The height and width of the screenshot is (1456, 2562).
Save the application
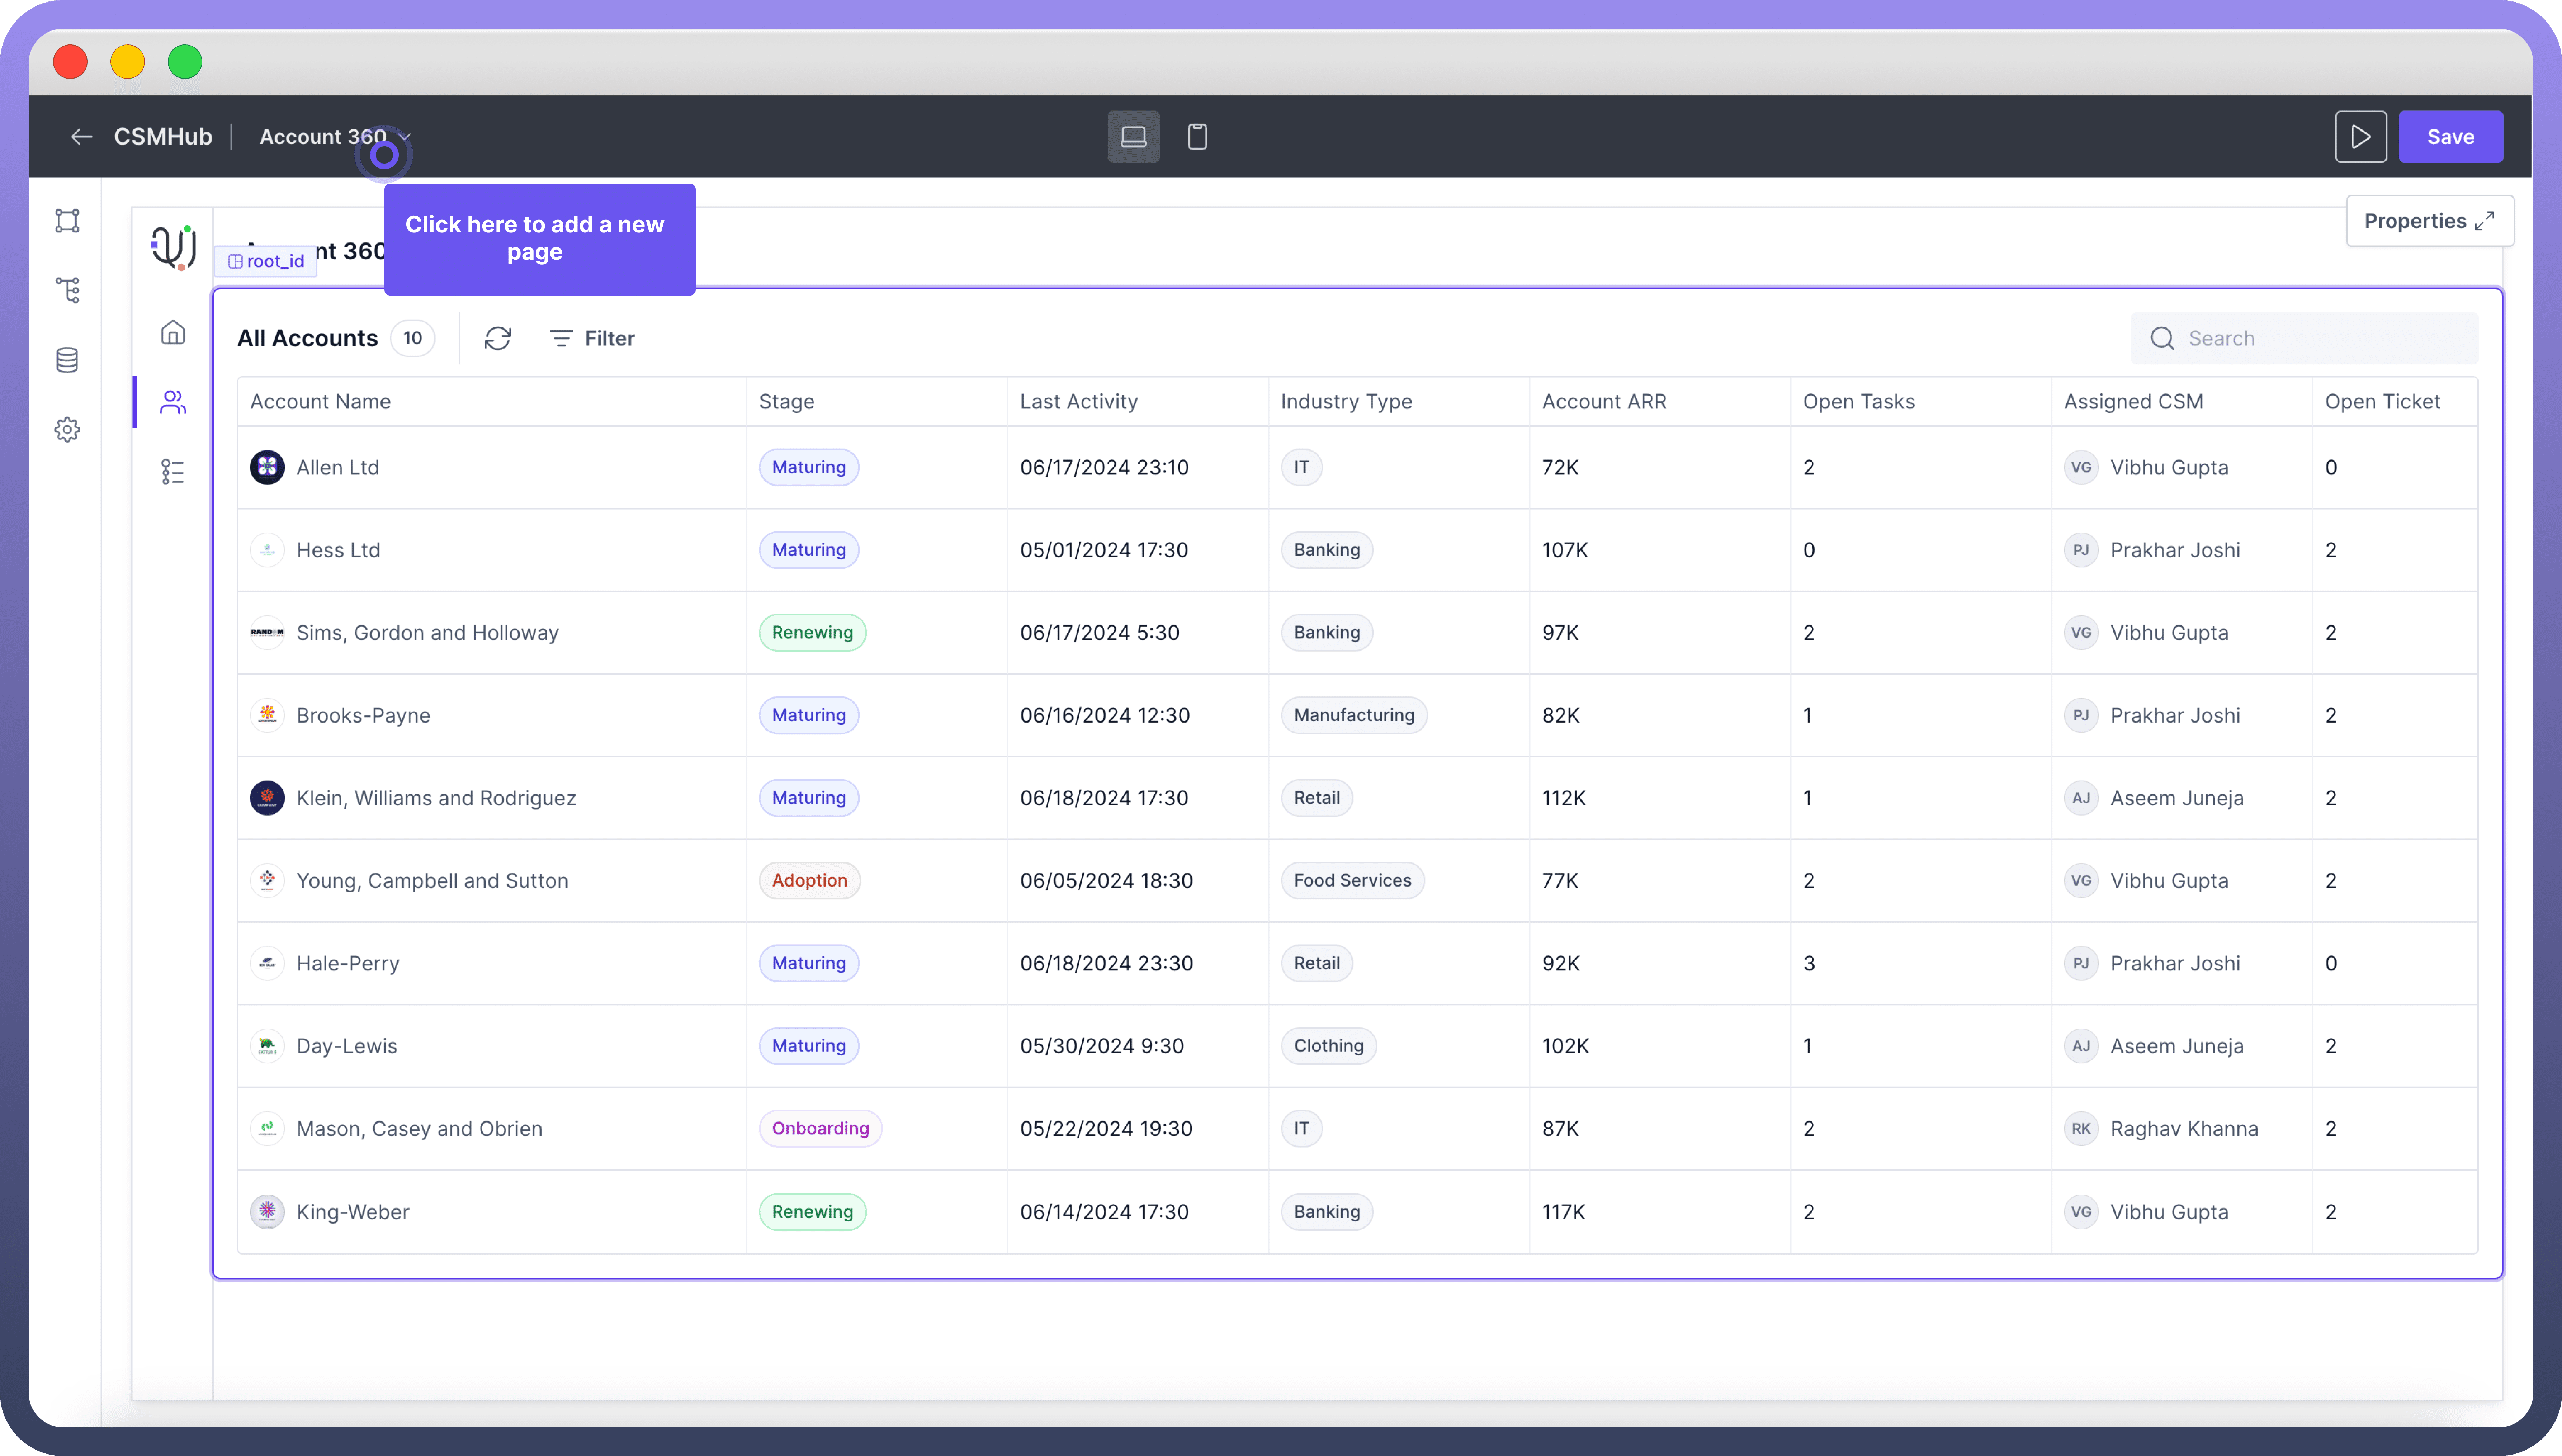2450,137
